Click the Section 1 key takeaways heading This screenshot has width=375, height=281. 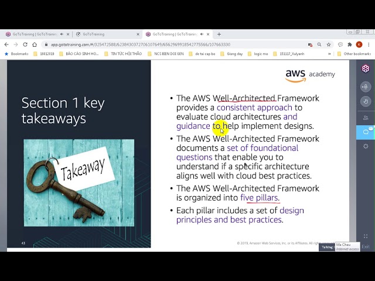(63, 111)
